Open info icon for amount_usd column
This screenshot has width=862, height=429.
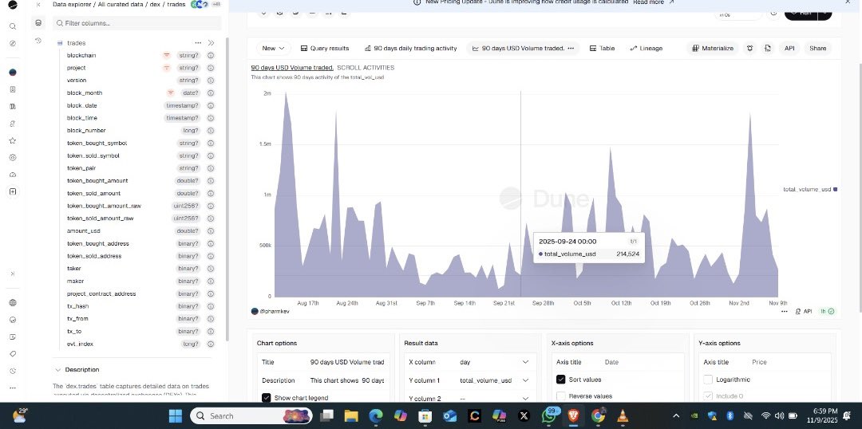(x=211, y=231)
